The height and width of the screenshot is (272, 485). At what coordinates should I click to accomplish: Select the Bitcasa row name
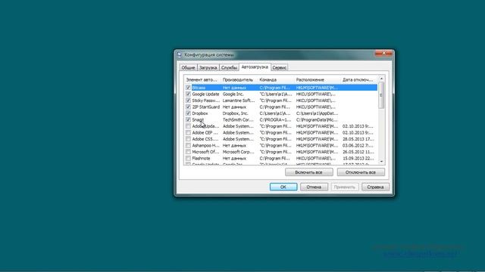[199, 88]
